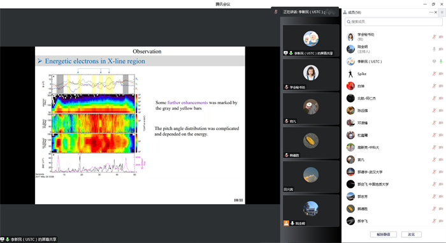The height and width of the screenshot is (243, 446).
Task: Click the camera-off icon next to Spike
Action: [441, 74]
